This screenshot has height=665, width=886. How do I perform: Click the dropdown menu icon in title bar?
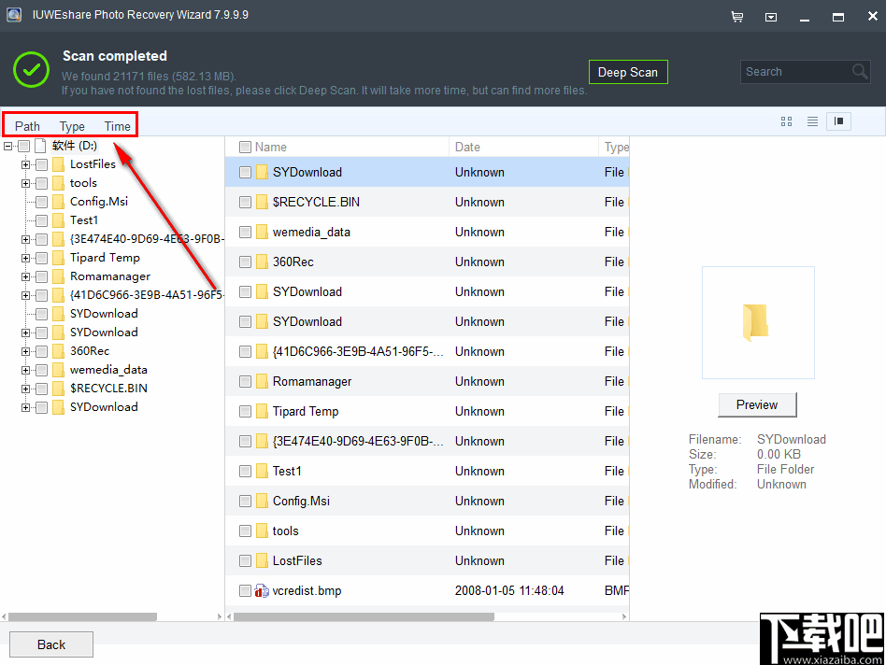[771, 16]
